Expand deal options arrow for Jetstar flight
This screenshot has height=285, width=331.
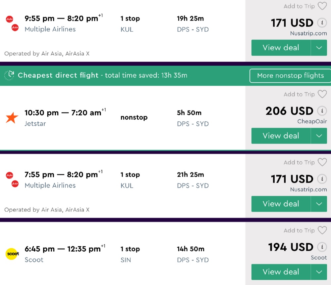(x=319, y=136)
